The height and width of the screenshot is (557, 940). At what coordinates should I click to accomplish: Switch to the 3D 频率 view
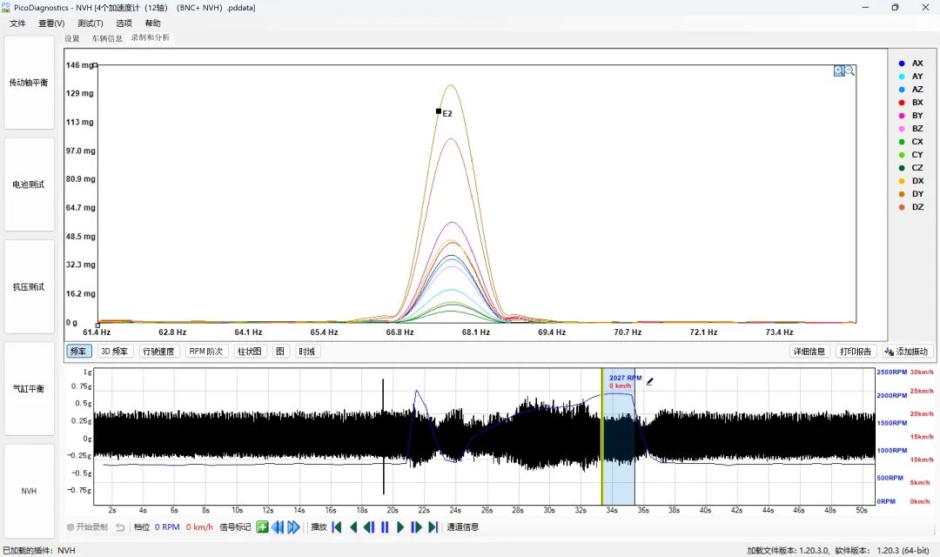point(115,352)
